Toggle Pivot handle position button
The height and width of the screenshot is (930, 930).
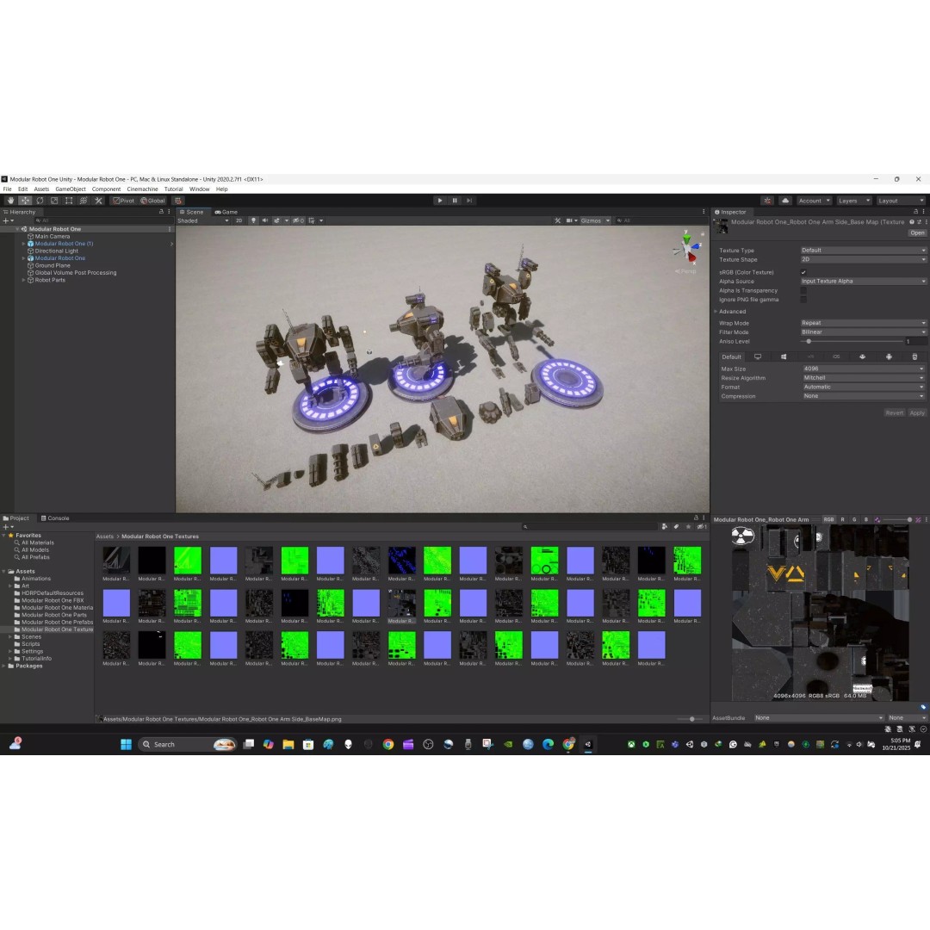(x=123, y=201)
